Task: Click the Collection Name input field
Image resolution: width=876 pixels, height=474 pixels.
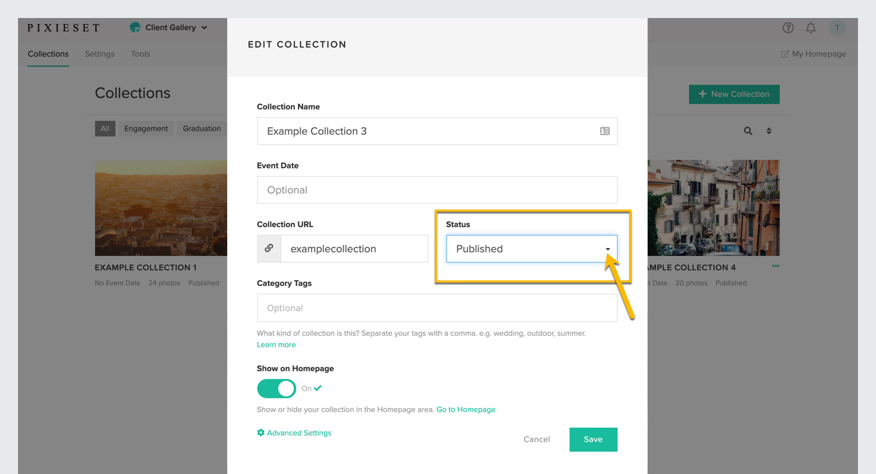Action: coord(437,131)
